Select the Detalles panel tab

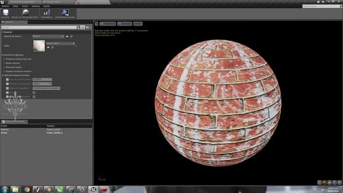coord(14,22)
